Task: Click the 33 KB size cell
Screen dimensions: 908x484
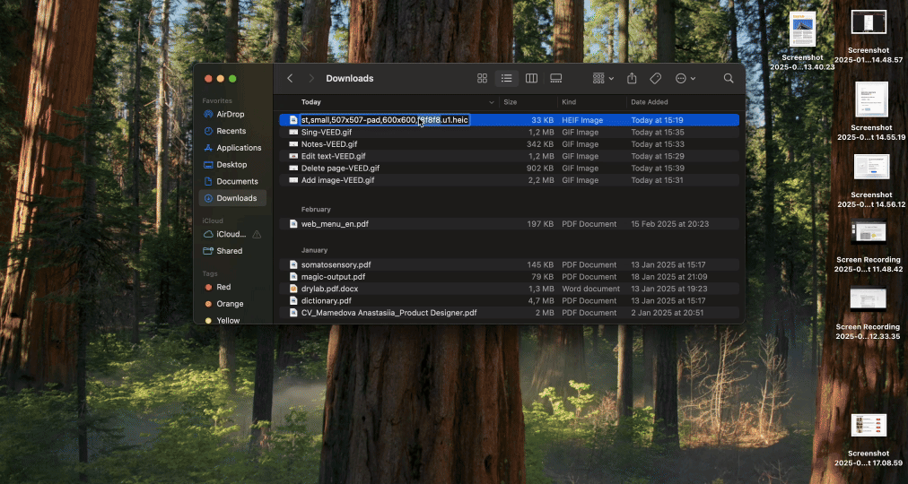Action: click(543, 120)
